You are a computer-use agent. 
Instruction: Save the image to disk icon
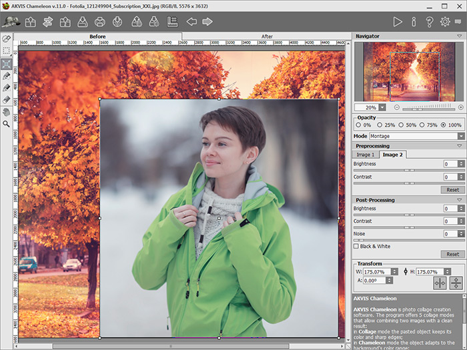[x=83, y=22]
